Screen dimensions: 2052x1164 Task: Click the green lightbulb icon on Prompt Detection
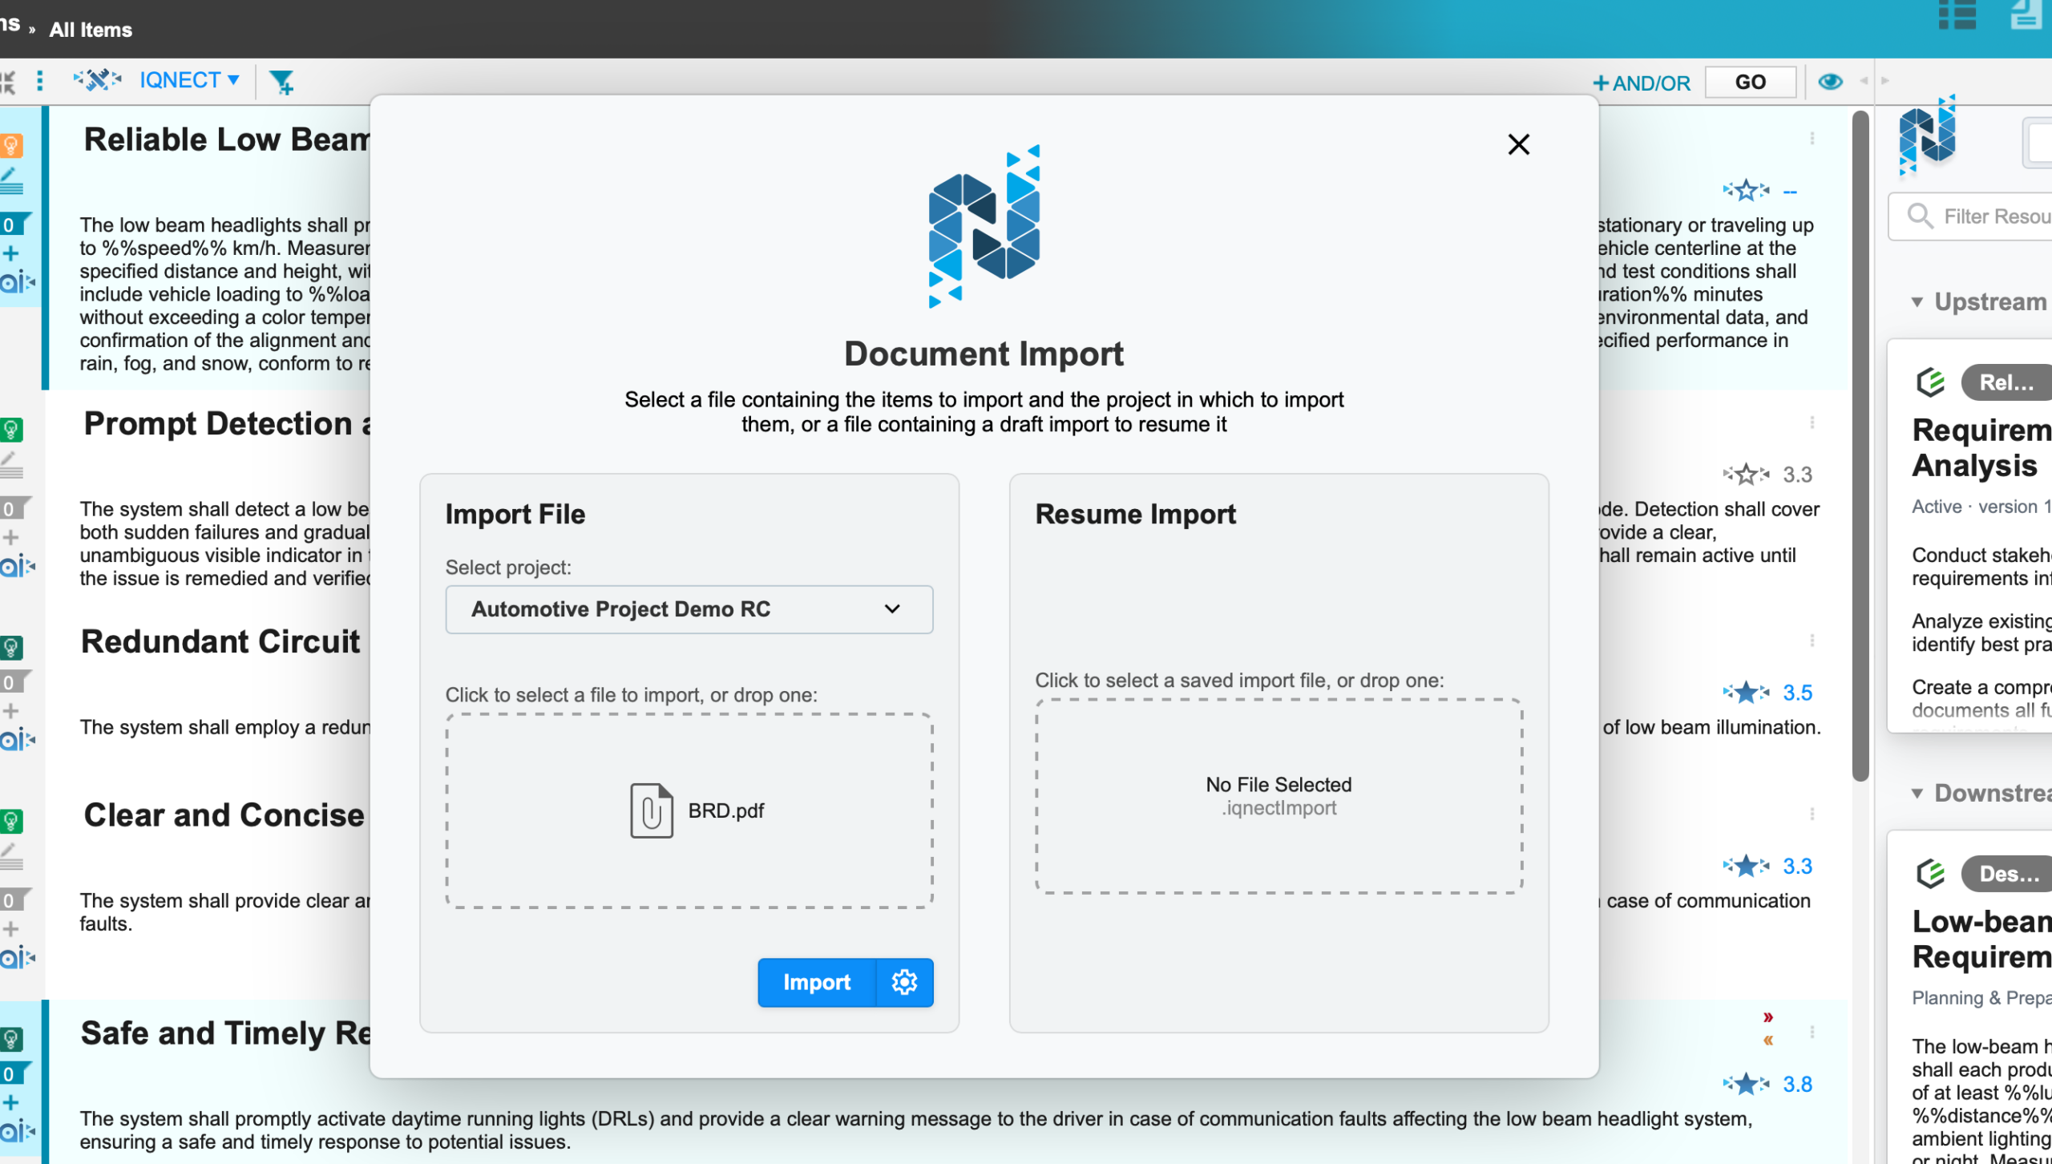click(11, 430)
